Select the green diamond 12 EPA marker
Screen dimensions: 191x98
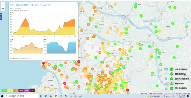[98, 87]
